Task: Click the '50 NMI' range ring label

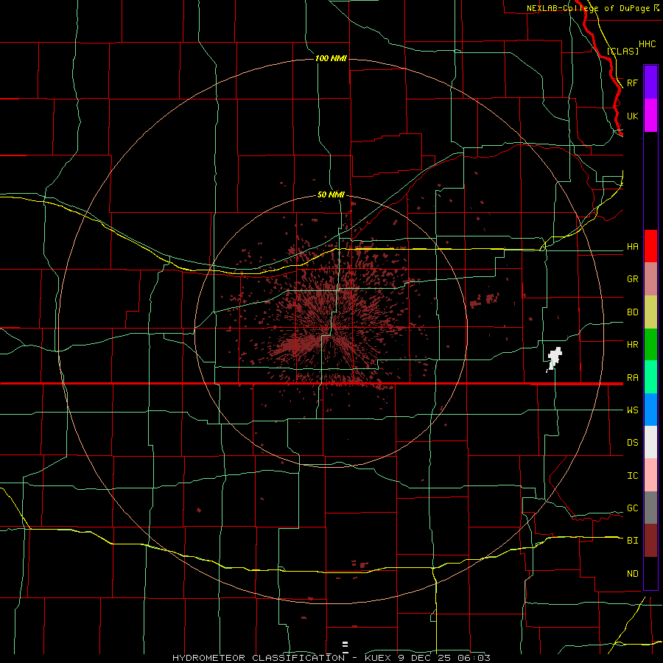Action: pyautogui.click(x=331, y=194)
